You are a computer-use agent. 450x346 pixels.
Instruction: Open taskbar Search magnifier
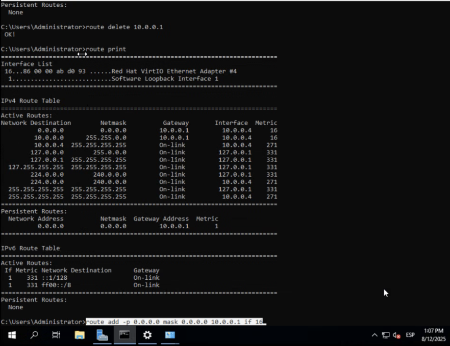click(34, 335)
